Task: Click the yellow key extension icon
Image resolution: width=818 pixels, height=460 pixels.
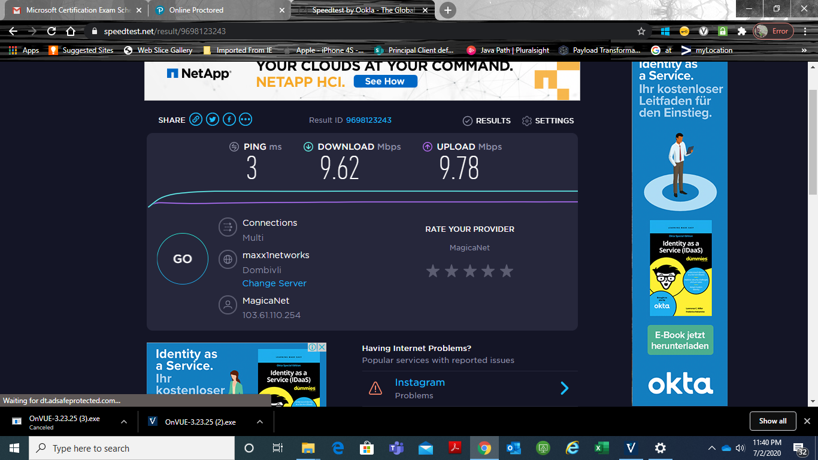Action: click(x=684, y=31)
